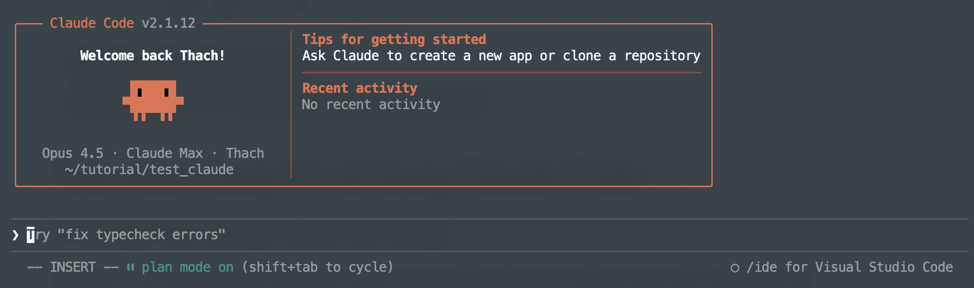Click the plan mode pause icon

point(131,267)
